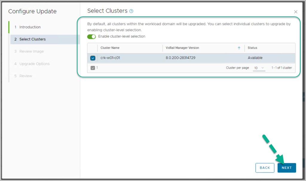
Task: Toggle the select-all checkbox in table footer
Action: (x=93, y=68)
